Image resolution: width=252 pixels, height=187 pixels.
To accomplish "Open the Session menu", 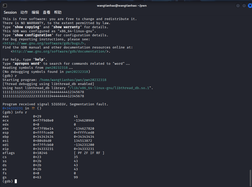I will 10,12.
